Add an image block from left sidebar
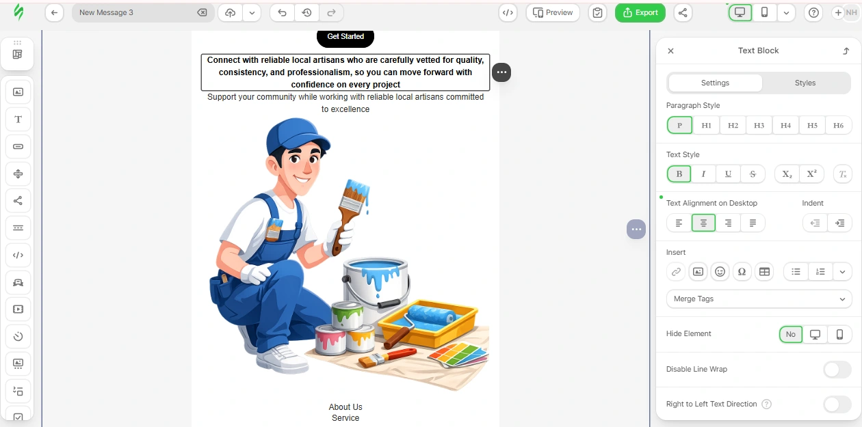The width and height of the screenshot is (862, 427). click(x=18, y=92)
